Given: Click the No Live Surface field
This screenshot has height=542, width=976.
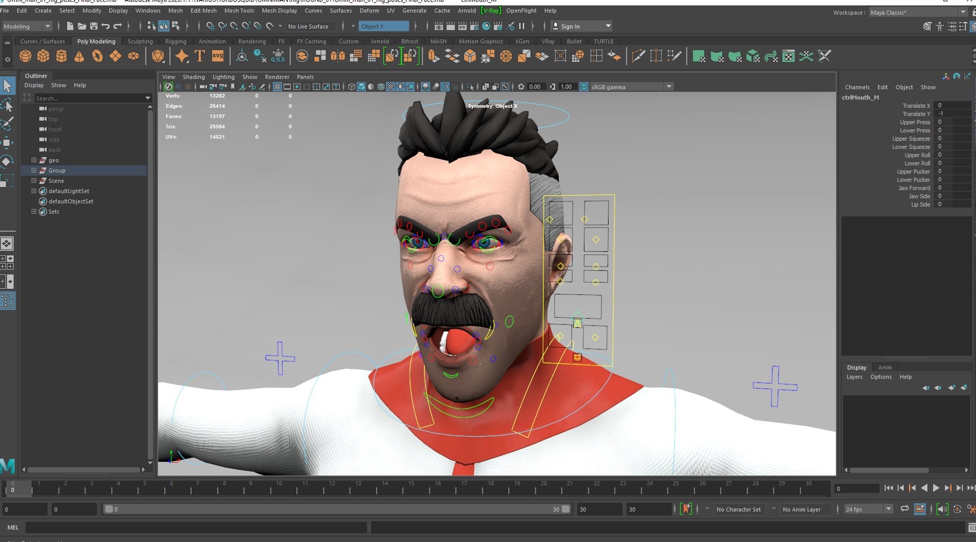Looking at the screenshot, I should pyautogui.click(x=310, y=26).
